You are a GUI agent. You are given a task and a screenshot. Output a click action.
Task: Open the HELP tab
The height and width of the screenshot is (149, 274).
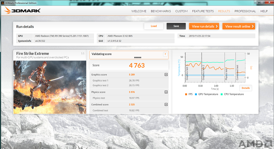click(264, 11)
